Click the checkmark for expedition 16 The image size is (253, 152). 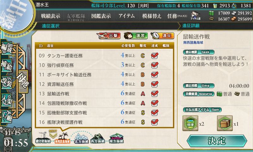click(154, 122)
